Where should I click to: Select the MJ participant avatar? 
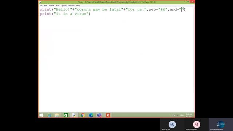172,124
